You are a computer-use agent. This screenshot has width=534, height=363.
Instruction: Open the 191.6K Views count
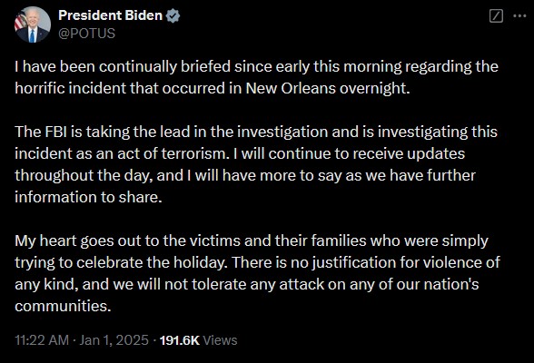[x=198, y=340]
